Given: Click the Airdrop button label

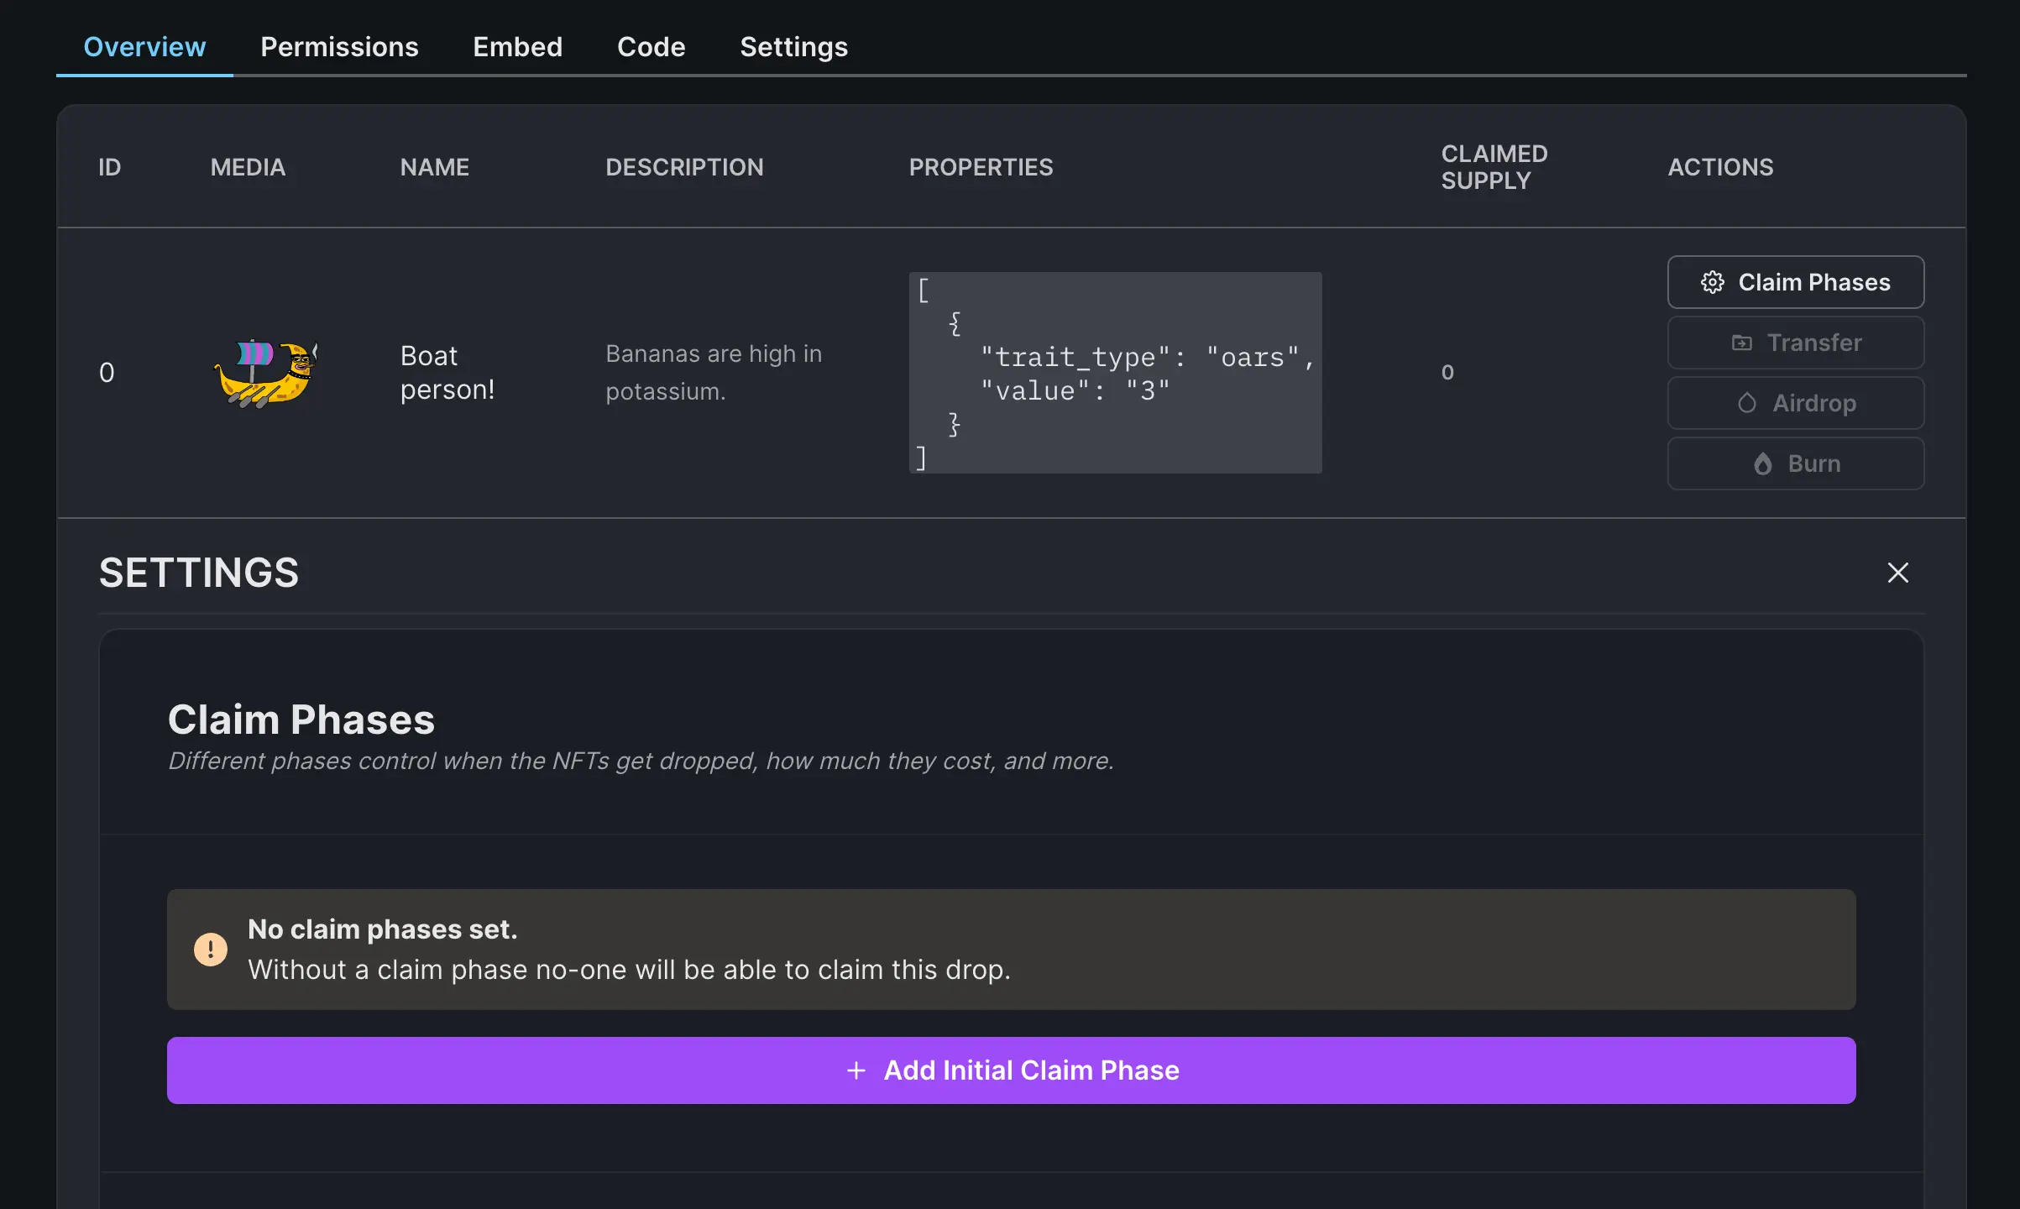Looking at the screenshot, I should pyautogui.click(x=1813, y=403).
